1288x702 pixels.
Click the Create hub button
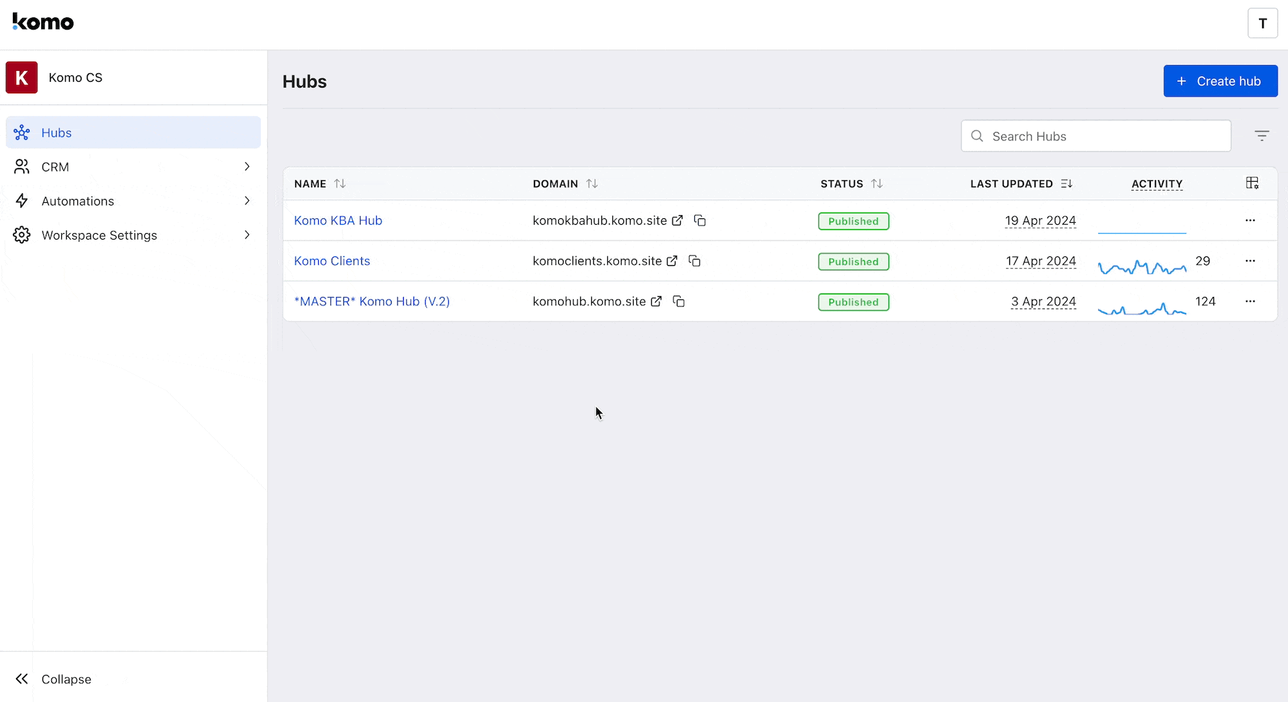(1220, 81)
